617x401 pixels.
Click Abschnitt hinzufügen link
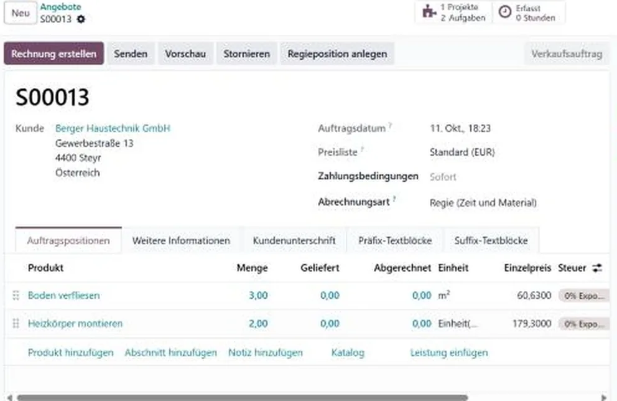171,352
